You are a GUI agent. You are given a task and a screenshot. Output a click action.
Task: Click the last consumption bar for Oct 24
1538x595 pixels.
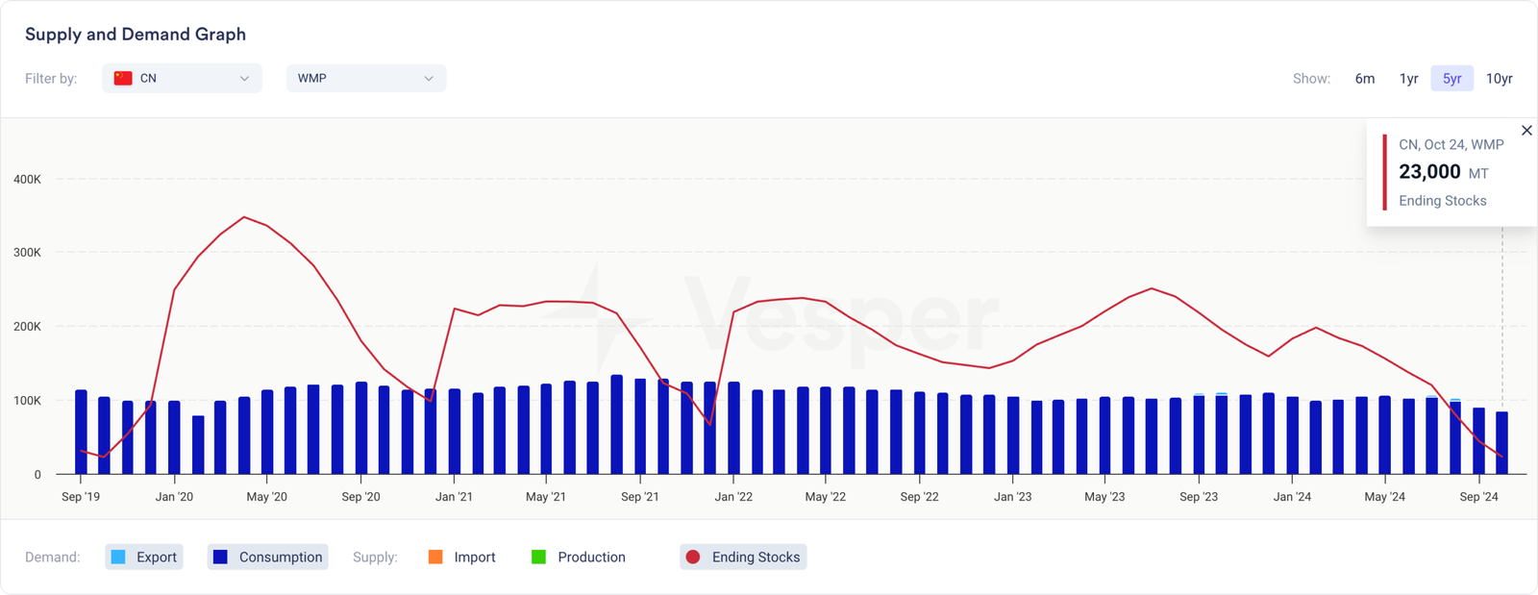1501,444
